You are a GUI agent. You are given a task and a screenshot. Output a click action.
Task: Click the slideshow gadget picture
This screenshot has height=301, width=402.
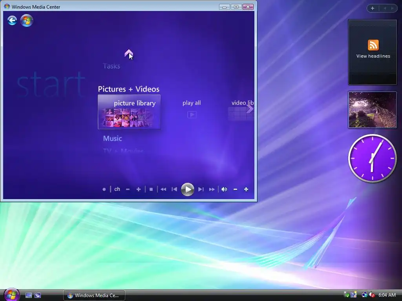[x=372, y=110]
